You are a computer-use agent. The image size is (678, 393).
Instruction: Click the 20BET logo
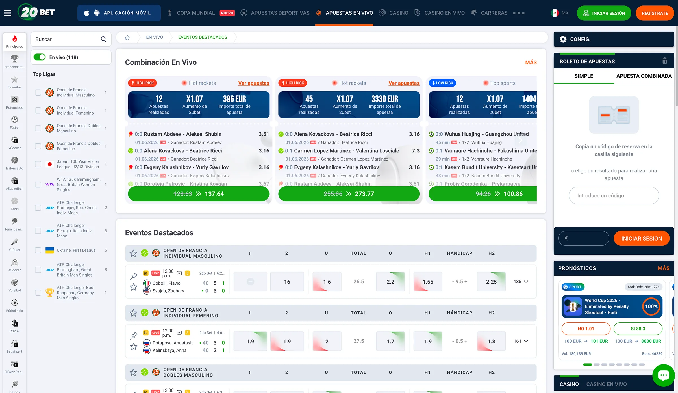coord(36,12)
